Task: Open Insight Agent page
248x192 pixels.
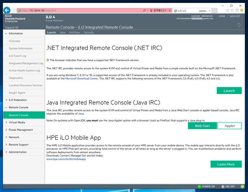Action: coord(24,93)
